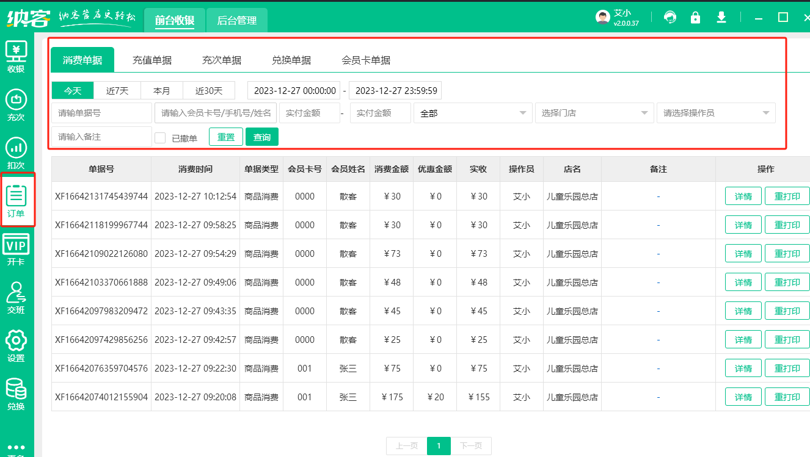
Task: Click the 请输入单据号 input field
Action: [x=101, y=113]
